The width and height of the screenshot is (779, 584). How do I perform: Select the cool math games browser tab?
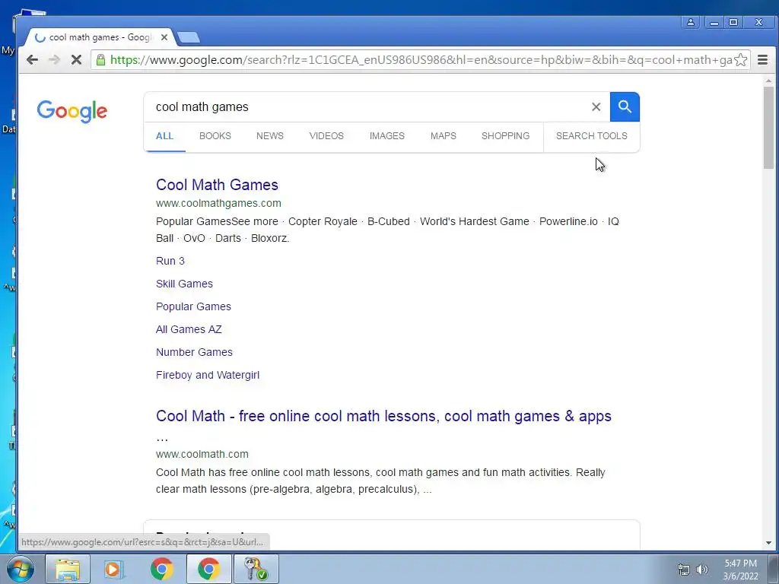[x=100, y=37]
